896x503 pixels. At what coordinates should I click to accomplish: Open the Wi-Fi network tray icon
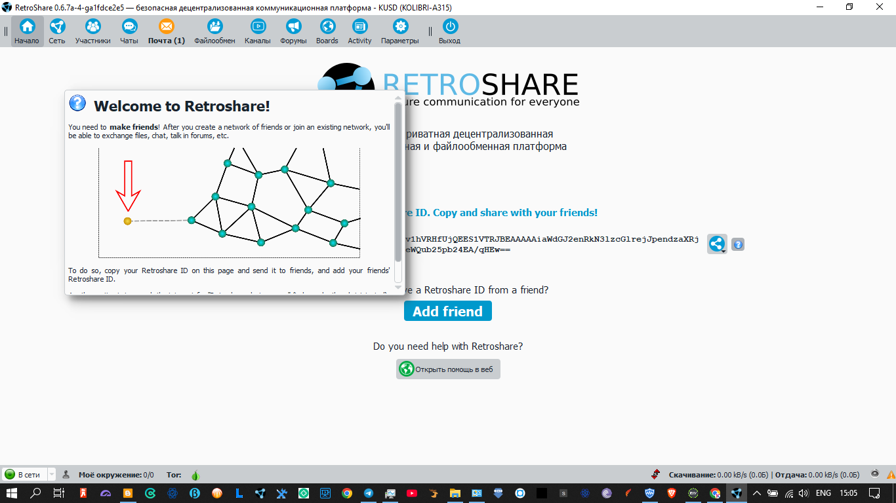pos(788,493)
